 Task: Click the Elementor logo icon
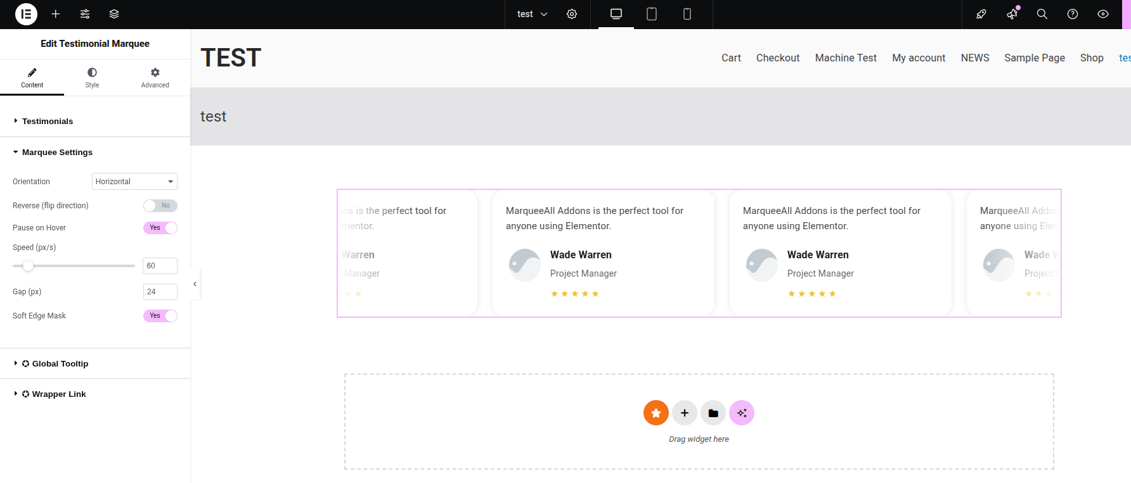point(26,14)
